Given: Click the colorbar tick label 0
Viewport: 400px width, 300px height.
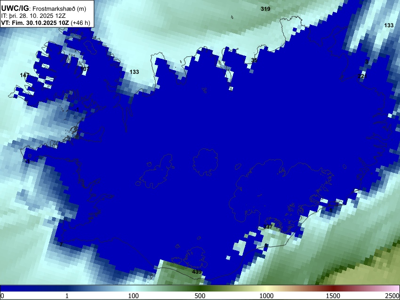Looking at the screenshot, I should 2,296.
